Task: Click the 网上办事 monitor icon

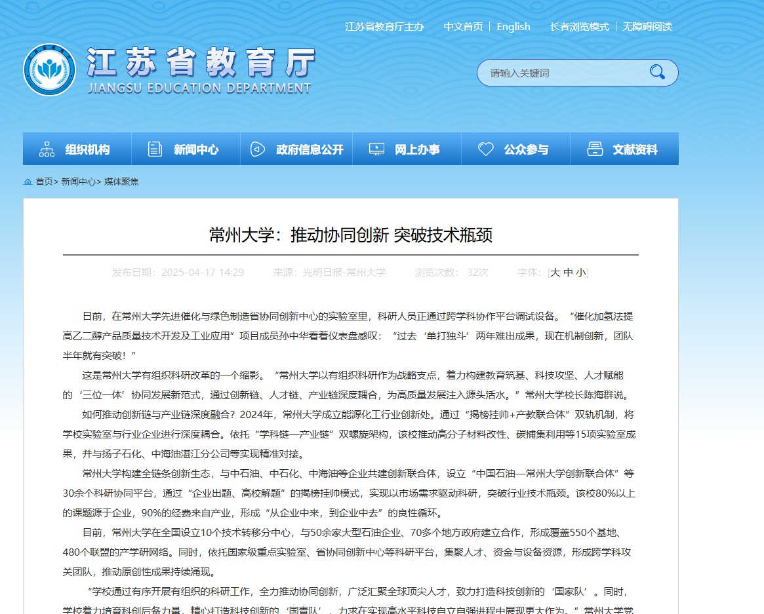Action: [x=376, y=149]
